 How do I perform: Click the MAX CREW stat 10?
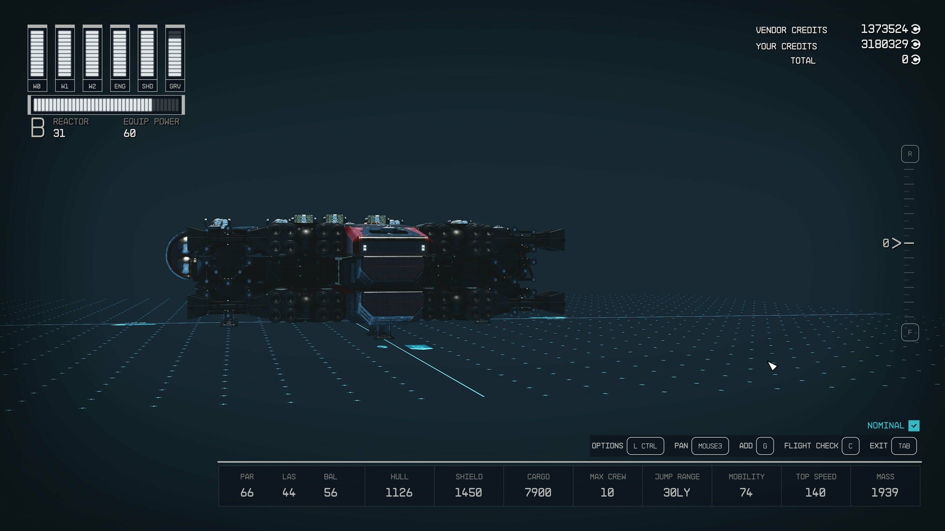(x=607, y=486)
